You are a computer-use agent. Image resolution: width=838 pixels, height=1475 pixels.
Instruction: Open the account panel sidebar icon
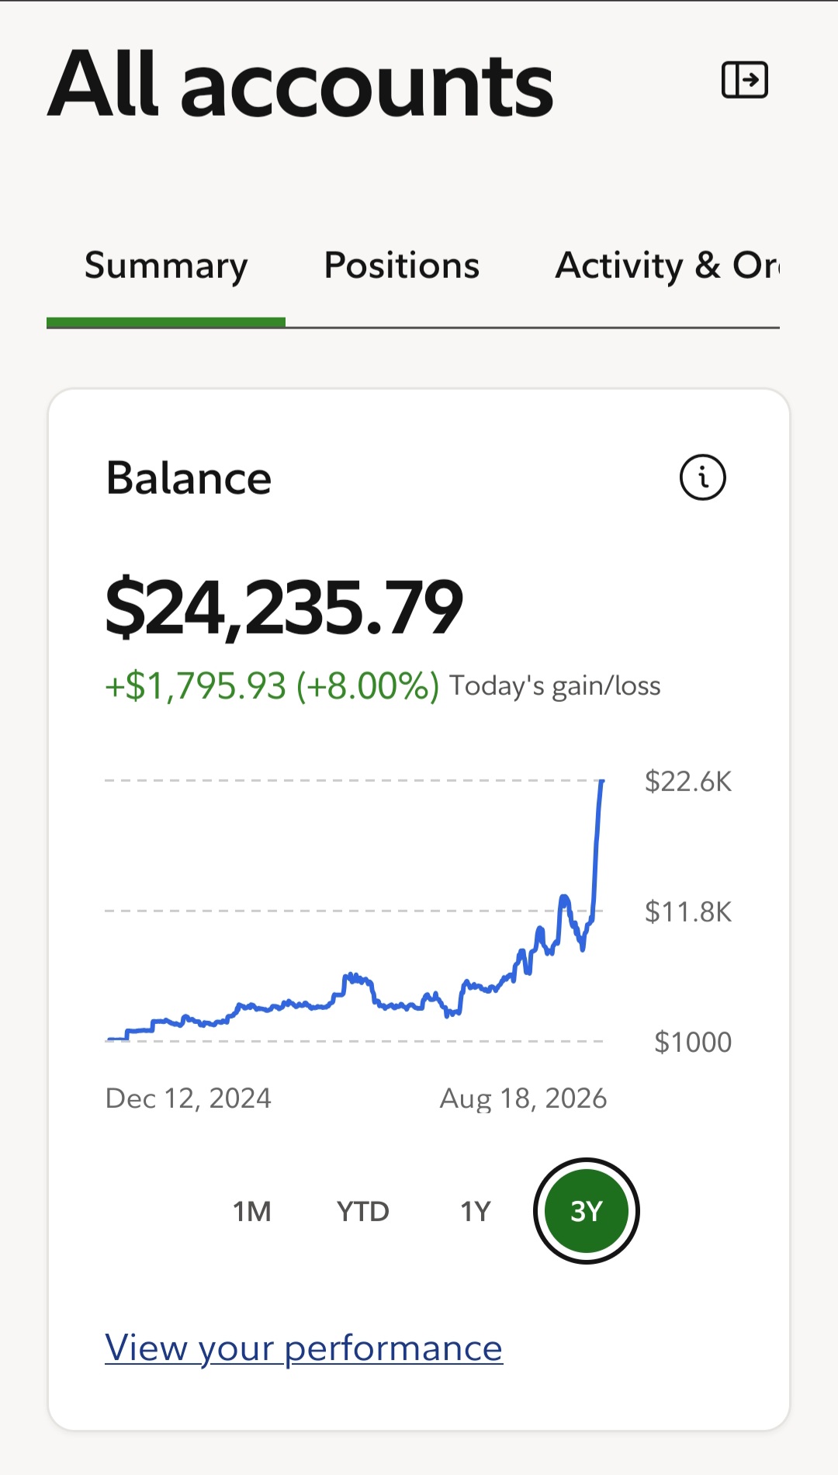(745, 80)
